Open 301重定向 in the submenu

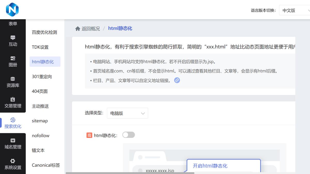(x=42, y=77)
